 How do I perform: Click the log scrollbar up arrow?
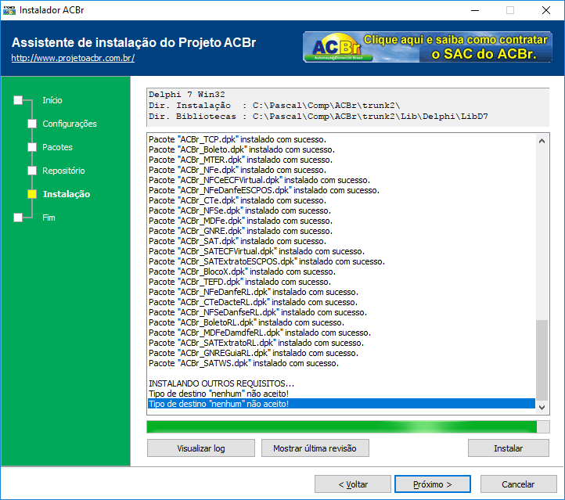(542, 141)
